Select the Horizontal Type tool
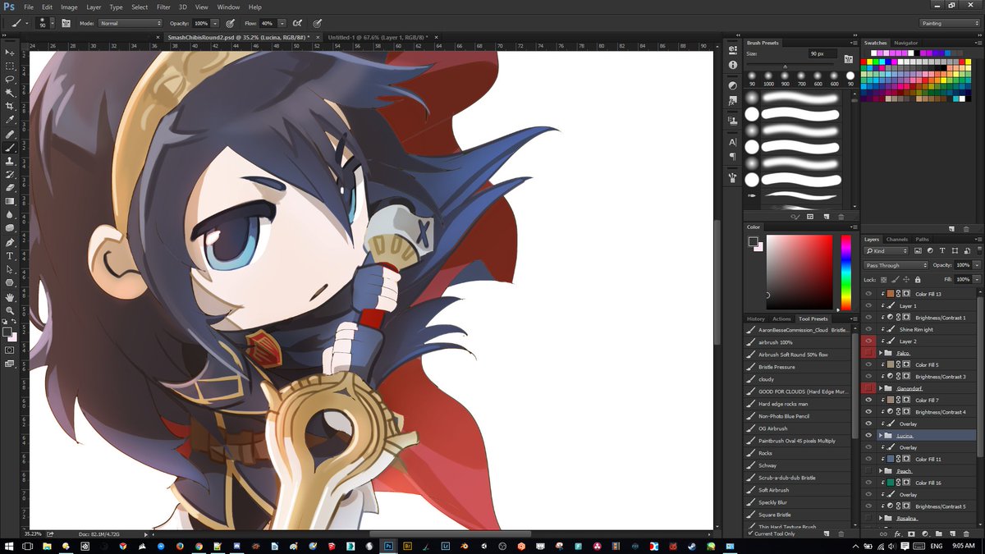 (x=10, y=256)
